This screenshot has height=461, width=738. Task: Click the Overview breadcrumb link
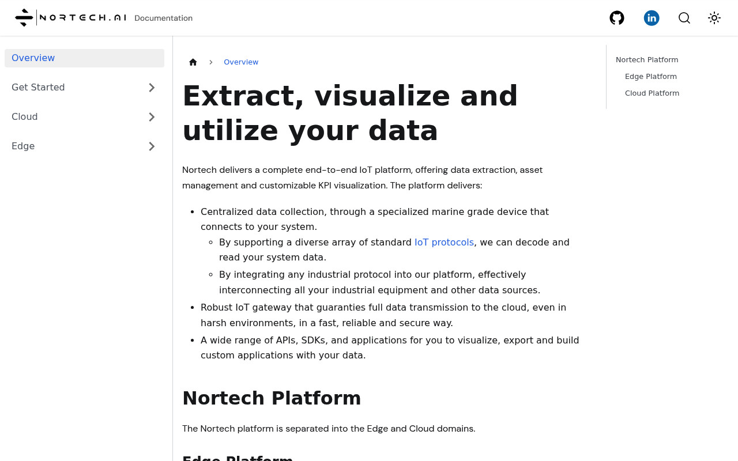coord(241,62)
